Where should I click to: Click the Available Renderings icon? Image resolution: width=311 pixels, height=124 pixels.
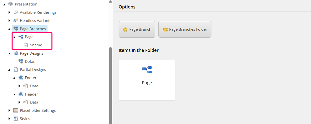[16, 12]
